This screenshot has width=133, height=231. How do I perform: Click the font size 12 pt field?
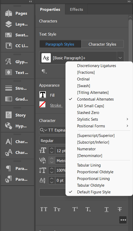pos(61,151)
